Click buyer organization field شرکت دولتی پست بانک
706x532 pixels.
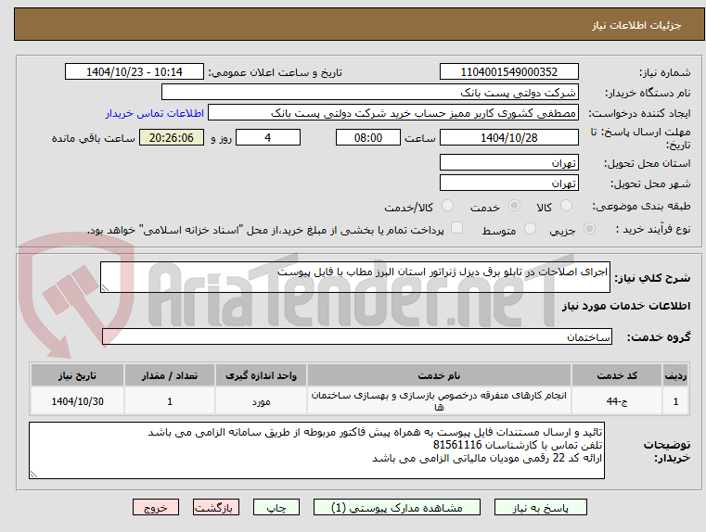tap(369, 93)
